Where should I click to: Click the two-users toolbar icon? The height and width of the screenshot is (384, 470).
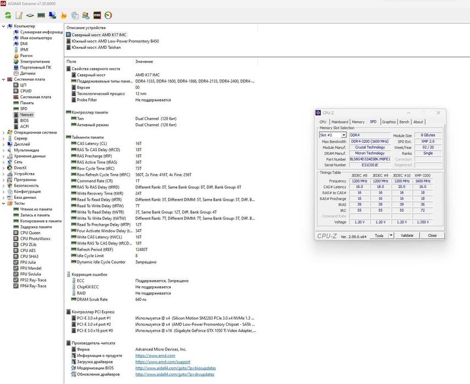point(86,15)
